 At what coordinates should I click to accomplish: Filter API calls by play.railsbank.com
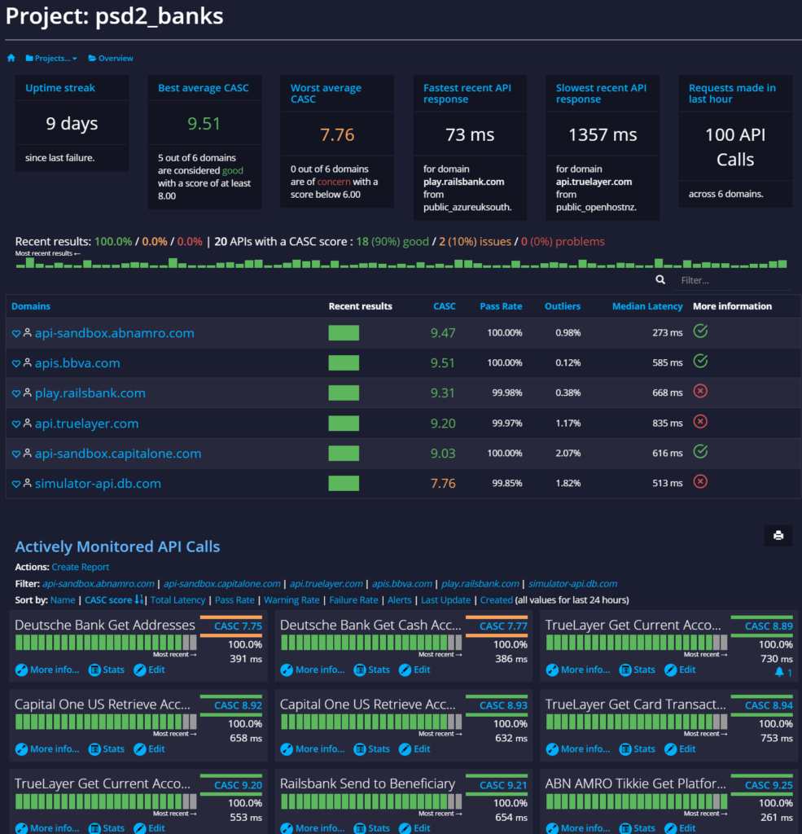(x=480, y=584)
